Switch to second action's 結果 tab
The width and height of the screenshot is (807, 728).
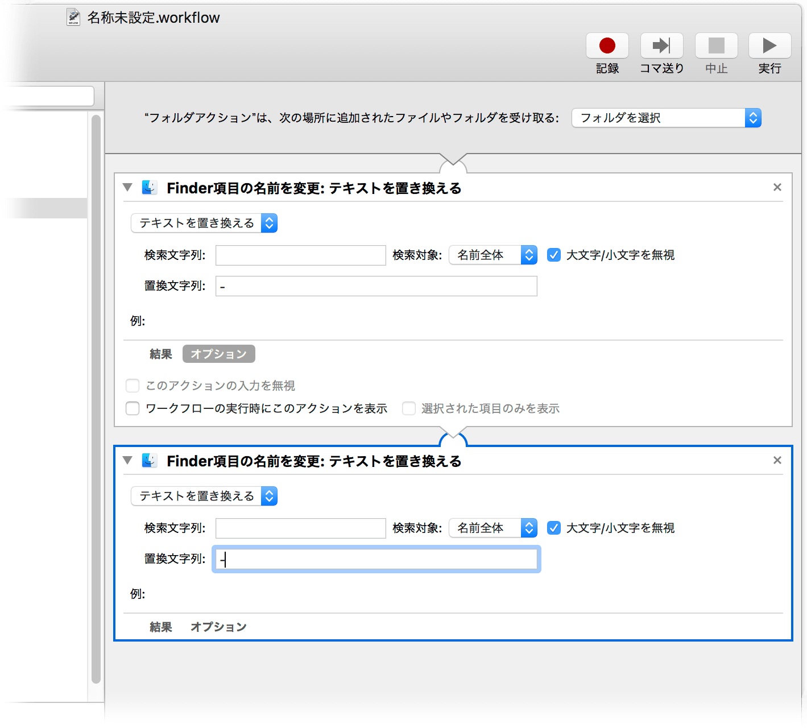pos(161,627)
